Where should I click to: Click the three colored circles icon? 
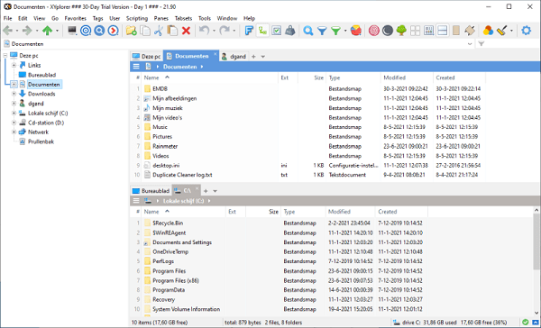point(488,31)
